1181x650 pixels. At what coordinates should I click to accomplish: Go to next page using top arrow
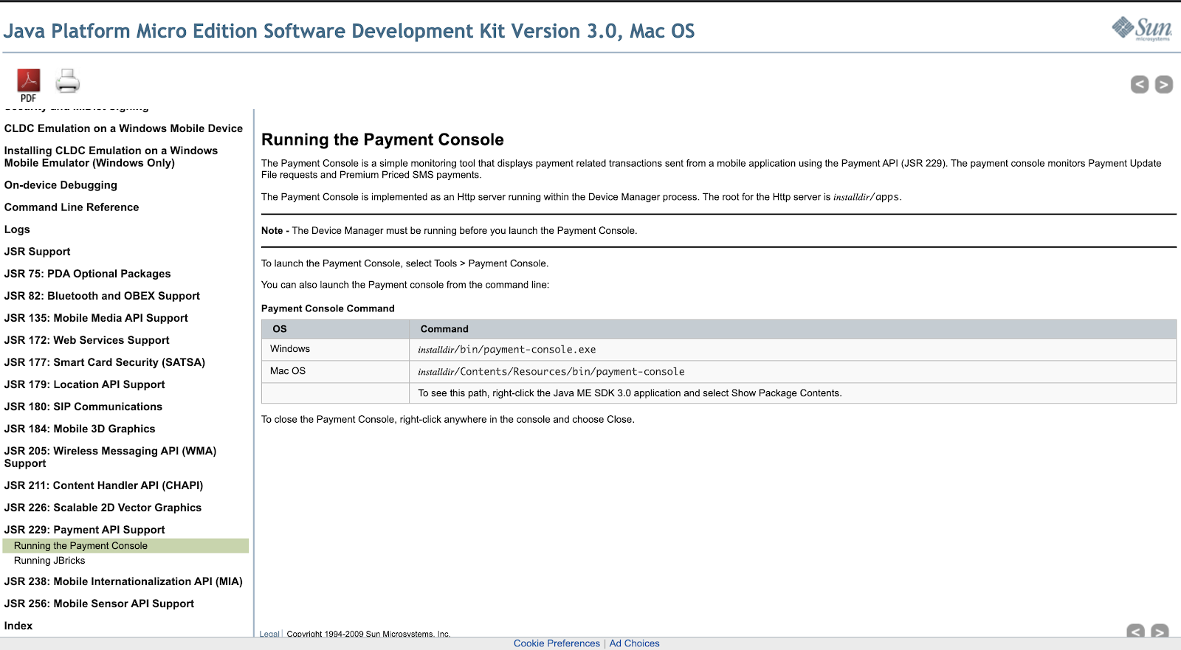[1163, 85]
